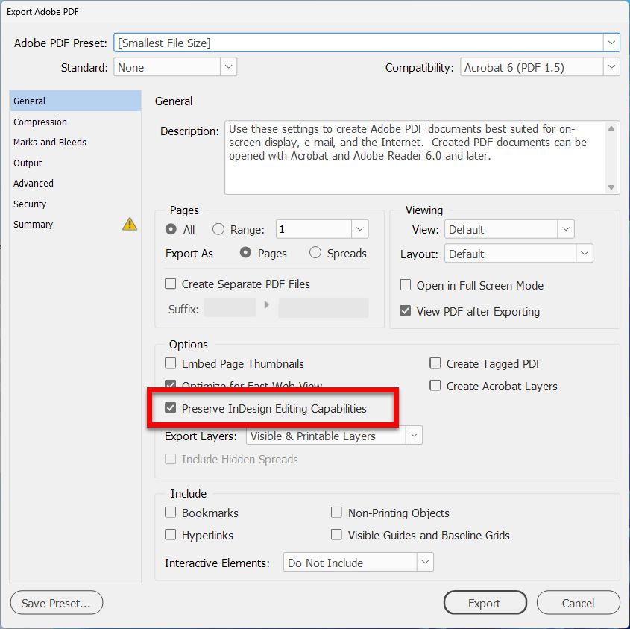Image resolution: width=630 pixels, height=629 pixels.
Task: Enable Create Tagged PDF
Action: coord(435,363)
